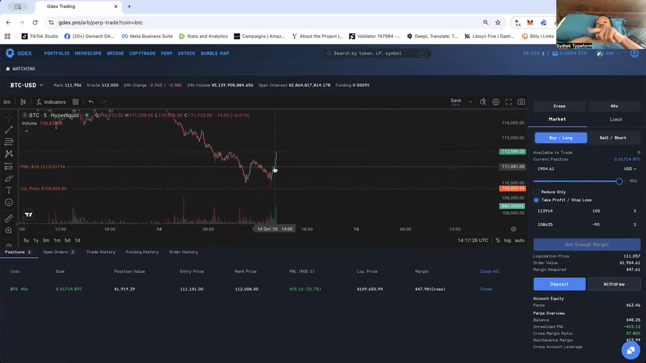
Task: Go to PORTFOLIO in navigation
Action: click(x=57, y=53)
